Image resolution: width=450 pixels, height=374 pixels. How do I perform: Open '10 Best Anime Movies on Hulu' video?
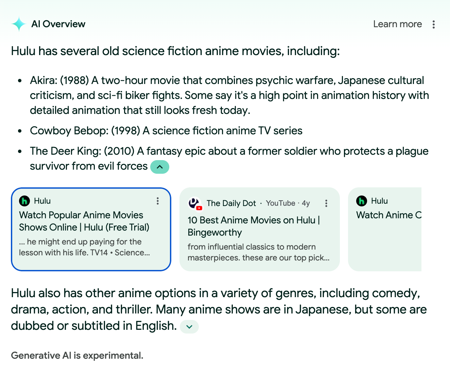tap(254, 226)
